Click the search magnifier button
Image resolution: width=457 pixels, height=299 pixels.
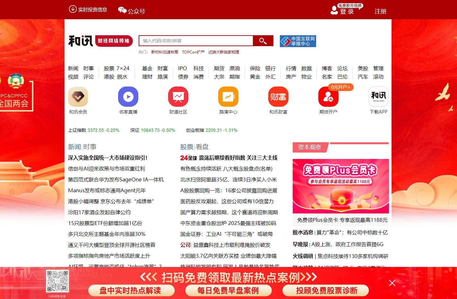(x=263, y=41)
